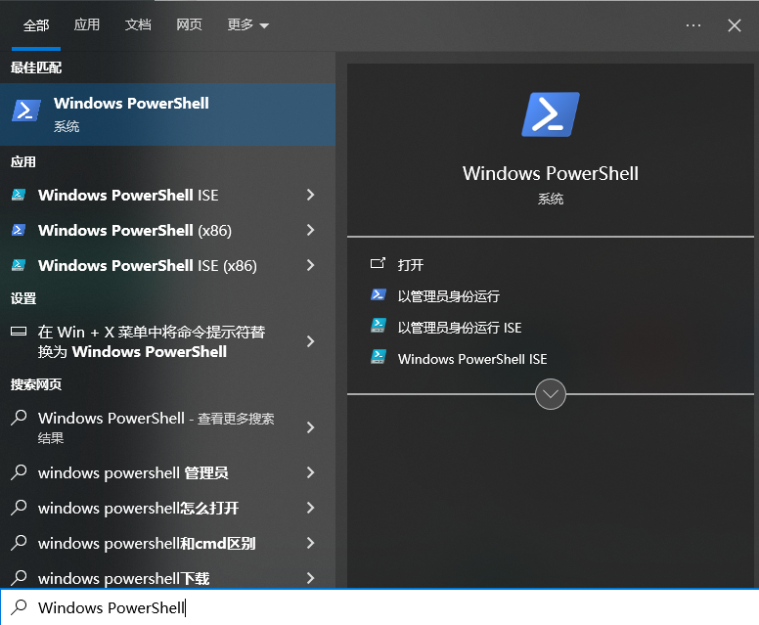Click Windows PowerShell title in preview pane
The image size is (759, 625).
[x=551, y=173]
